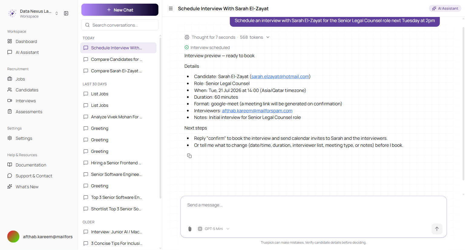Open the hamburger menu beside chat title
The width and height of the screenshot is (465, 250).
coord(171,8)
